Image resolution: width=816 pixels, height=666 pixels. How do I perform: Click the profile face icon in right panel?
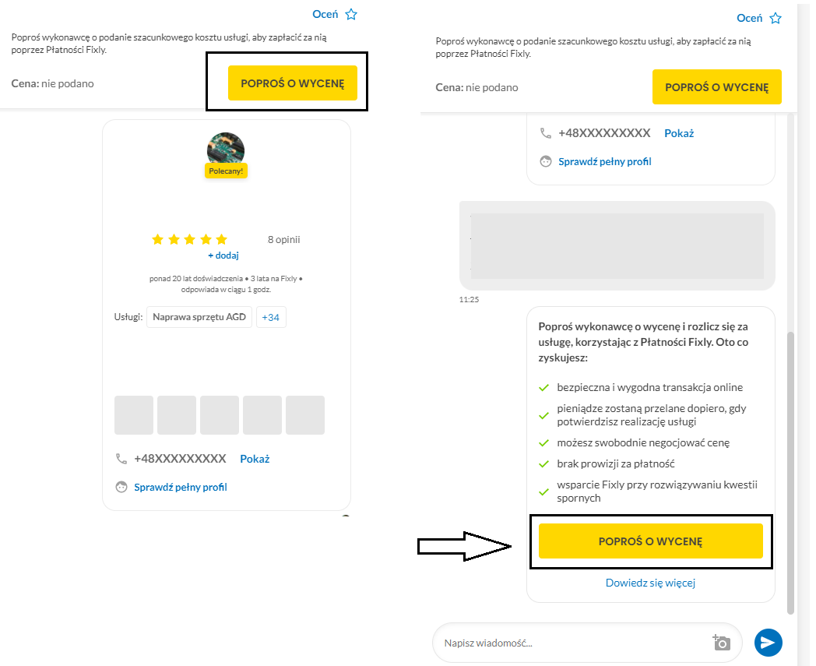545,161
